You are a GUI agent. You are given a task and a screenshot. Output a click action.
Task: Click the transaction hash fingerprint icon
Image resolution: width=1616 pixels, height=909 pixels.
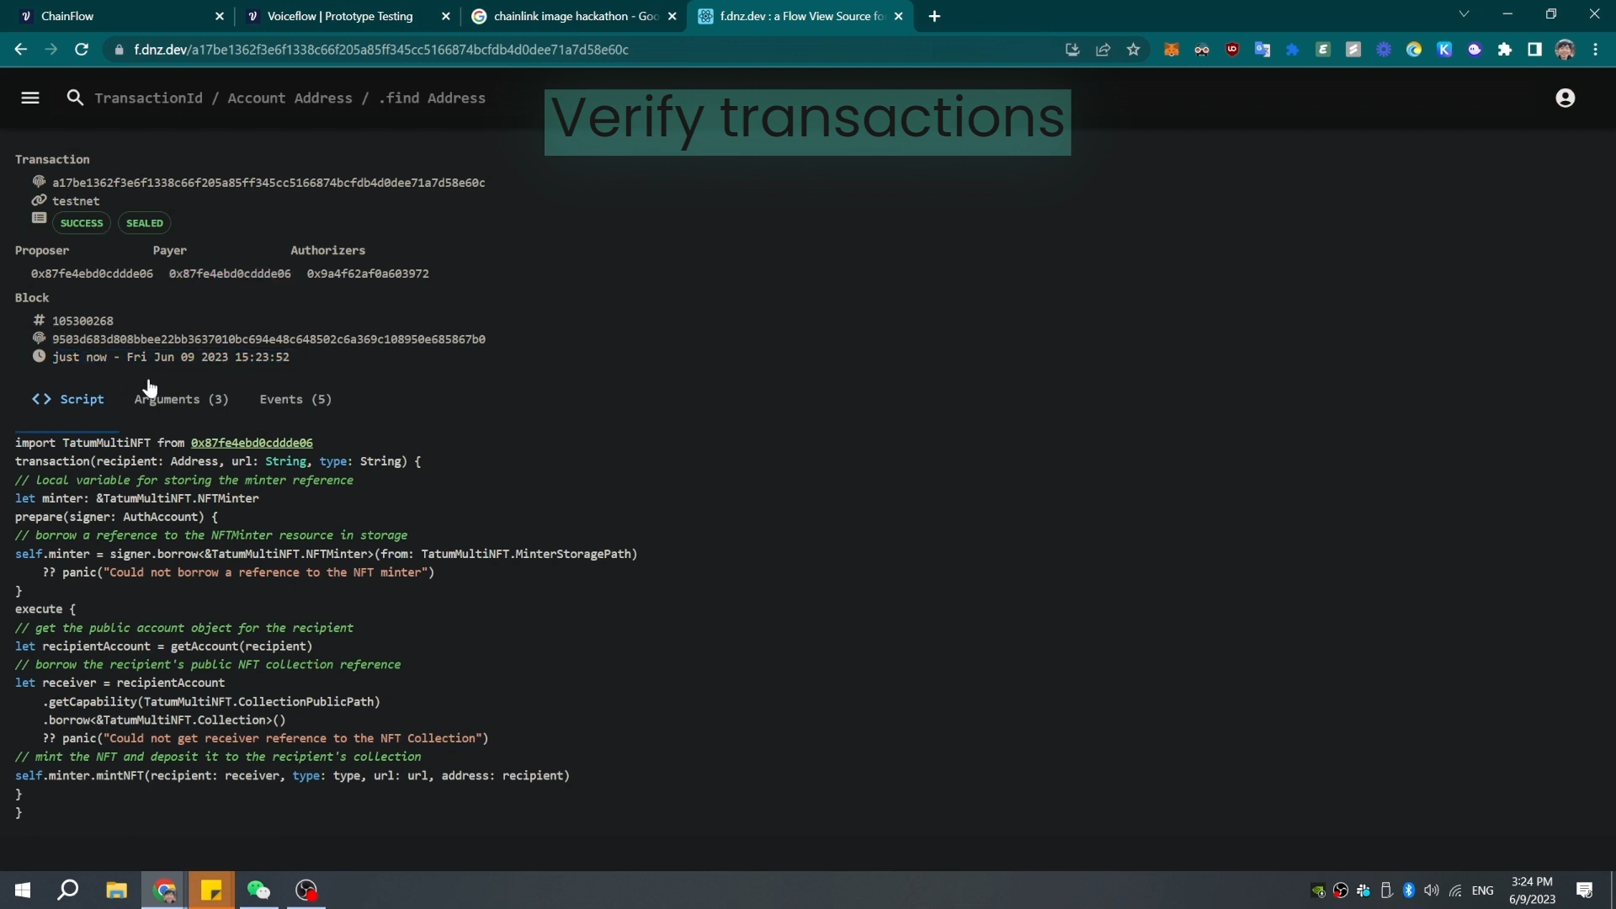[x=39, y=182]
